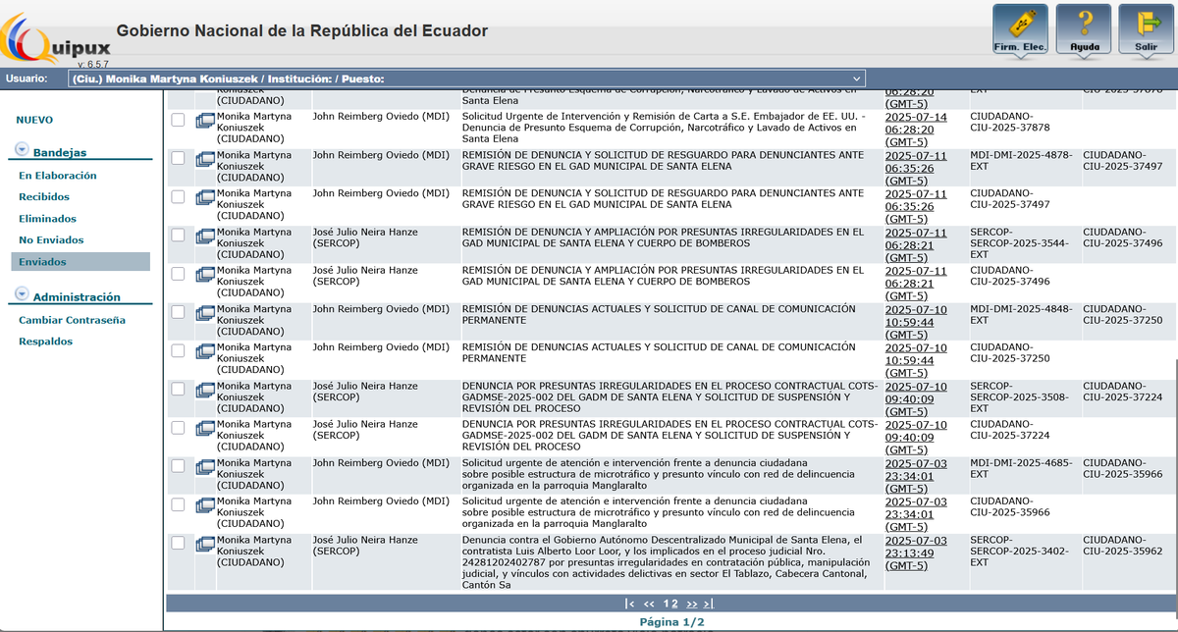Click the 'Página 1/2' page indicator
The width and height of the screenshot is (1178, 632).
pos(671,622)
